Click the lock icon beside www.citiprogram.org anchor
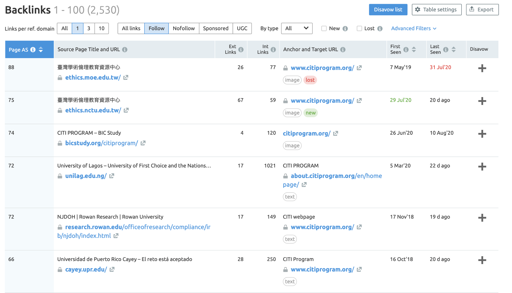The height and width of the screenshot is (293, 512). [x=285, y=68]
